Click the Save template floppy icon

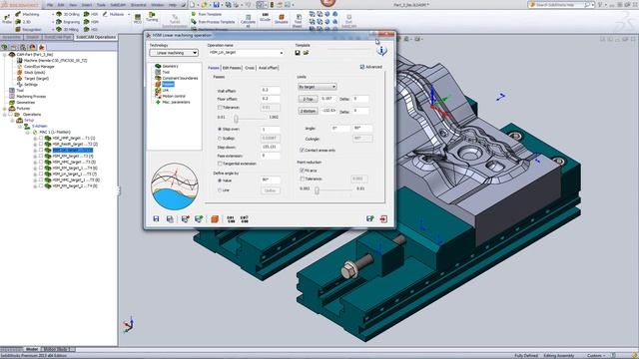pos(298,53)
